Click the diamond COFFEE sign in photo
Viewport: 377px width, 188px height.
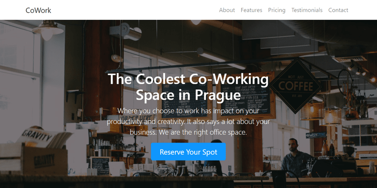pyautogui.click(x=296, y=86)
